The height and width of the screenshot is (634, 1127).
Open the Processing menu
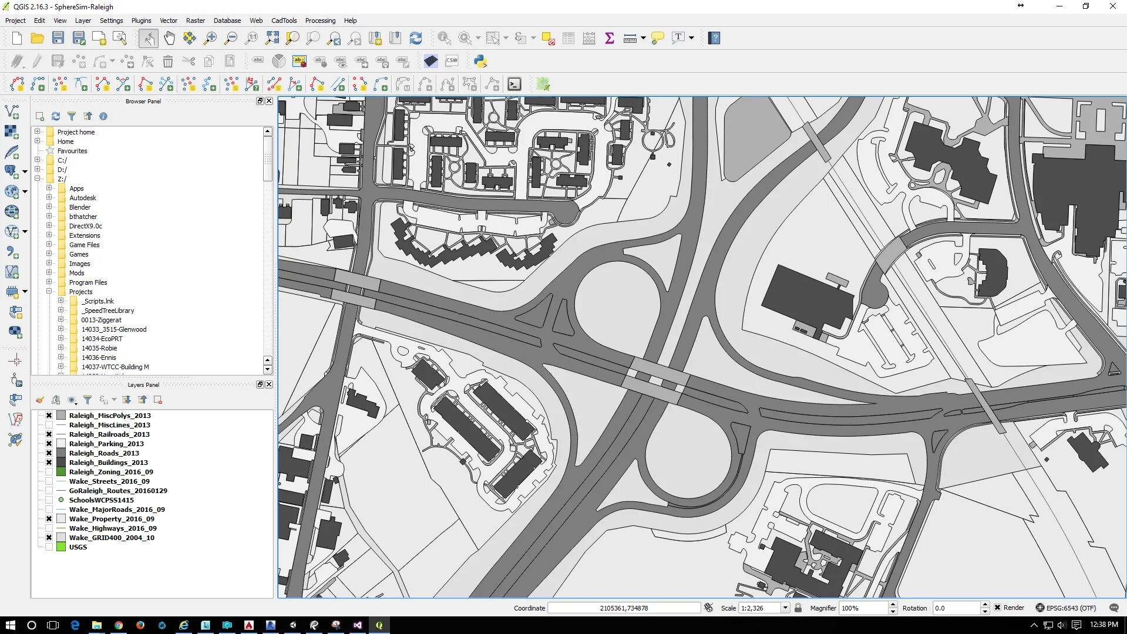coord(320,21)
